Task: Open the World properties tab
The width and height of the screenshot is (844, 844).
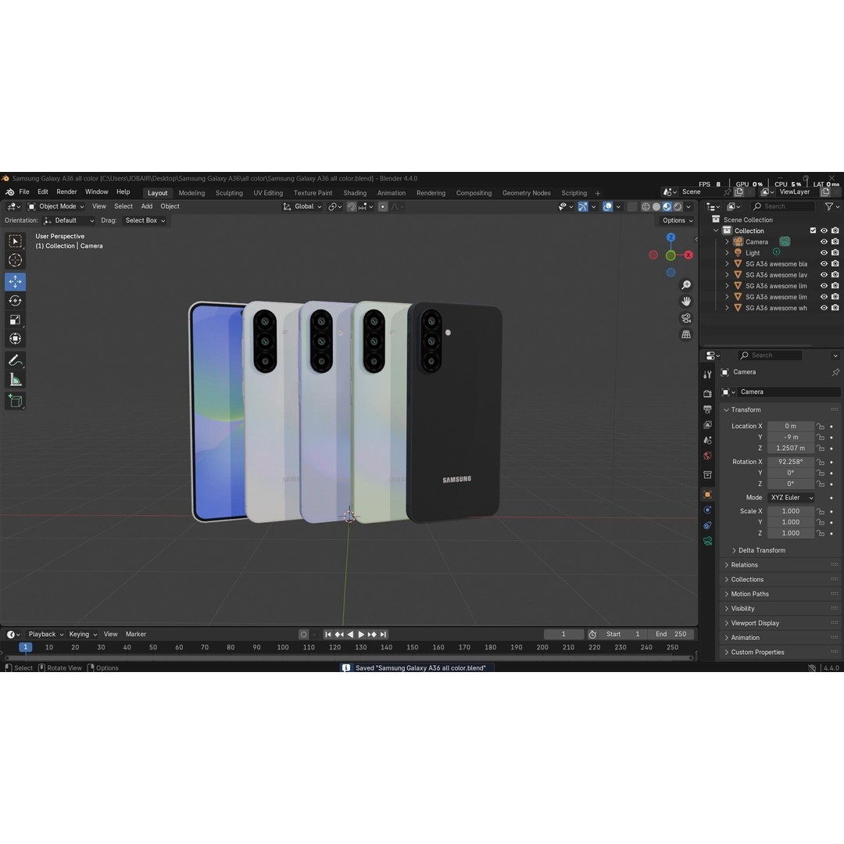Action: (708, 456)
